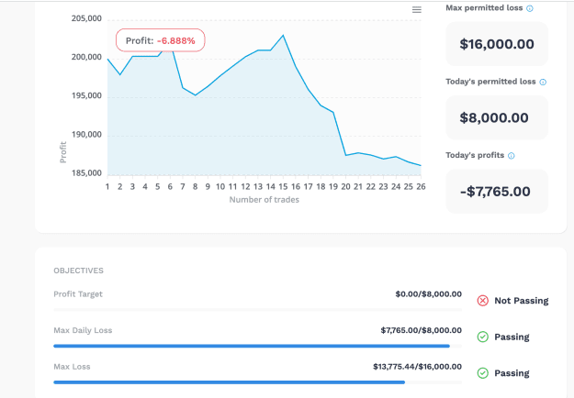Click the red Not Passing cross icon
This screenshot has height=398, width=574.
[x=483, y=301]
